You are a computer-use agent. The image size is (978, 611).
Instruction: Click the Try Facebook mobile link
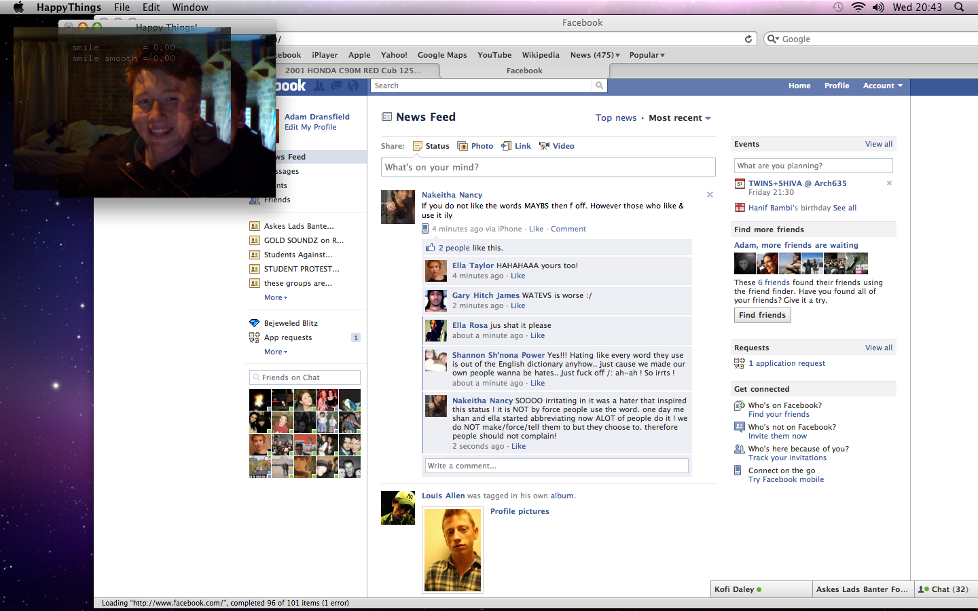tap(786, 479)
